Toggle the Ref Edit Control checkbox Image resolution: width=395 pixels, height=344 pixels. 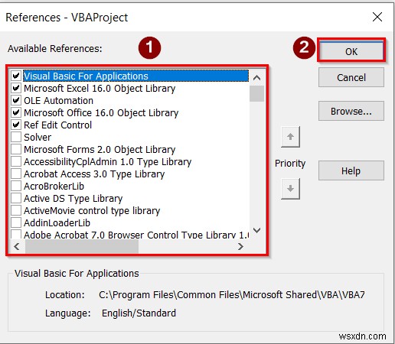16,125
